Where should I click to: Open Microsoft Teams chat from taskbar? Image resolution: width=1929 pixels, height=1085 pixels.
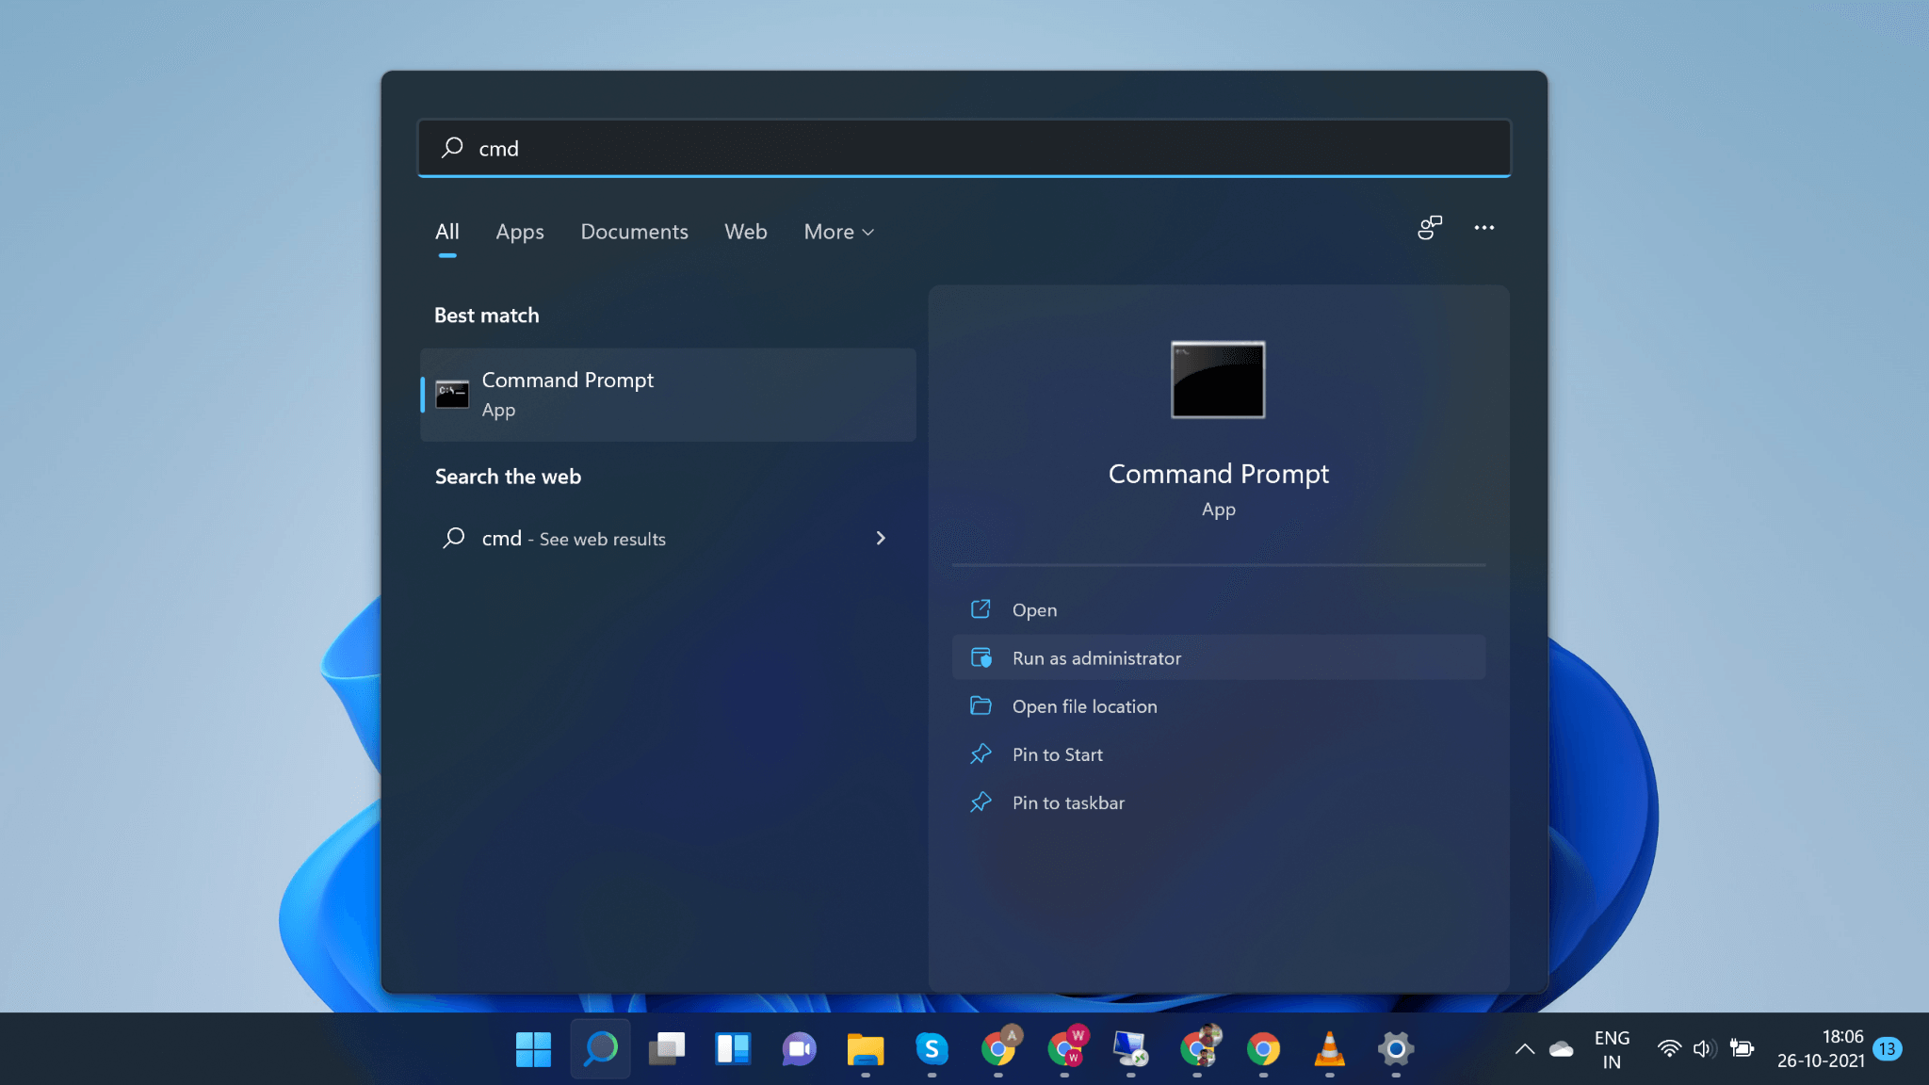(799, 1048)
